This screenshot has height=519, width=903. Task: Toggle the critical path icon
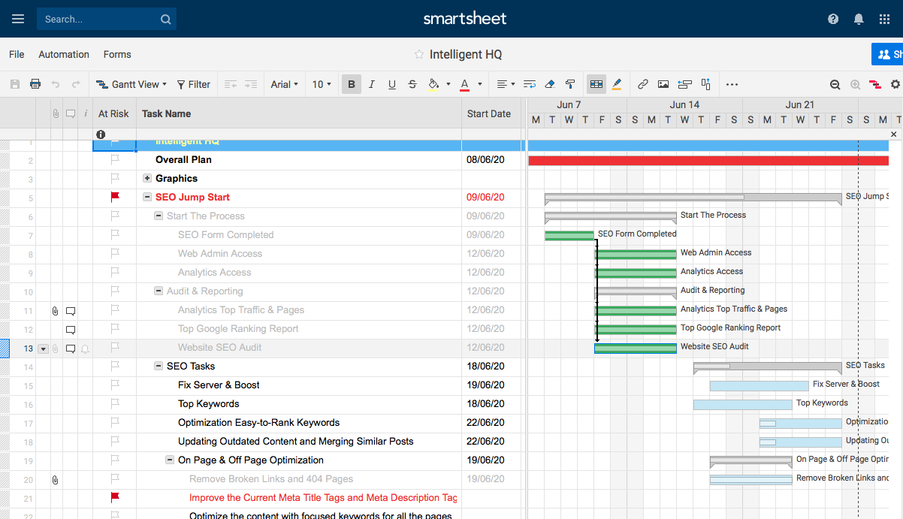pos(875,85)
